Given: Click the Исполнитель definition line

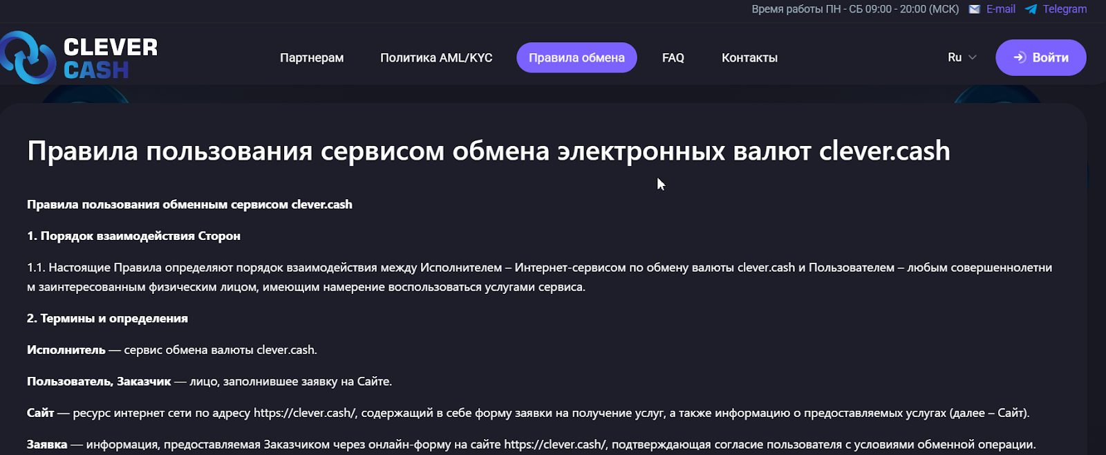Looking at the screenshot, I should (x=172, y=350).
